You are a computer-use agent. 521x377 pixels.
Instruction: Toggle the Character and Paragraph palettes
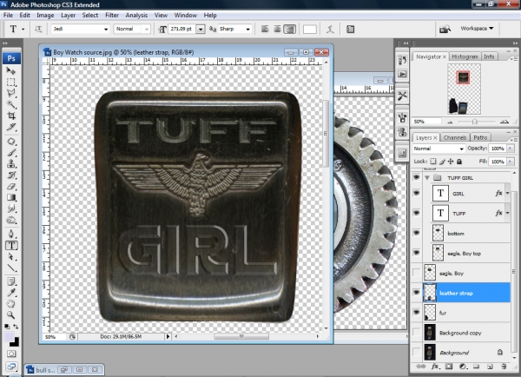350,30
